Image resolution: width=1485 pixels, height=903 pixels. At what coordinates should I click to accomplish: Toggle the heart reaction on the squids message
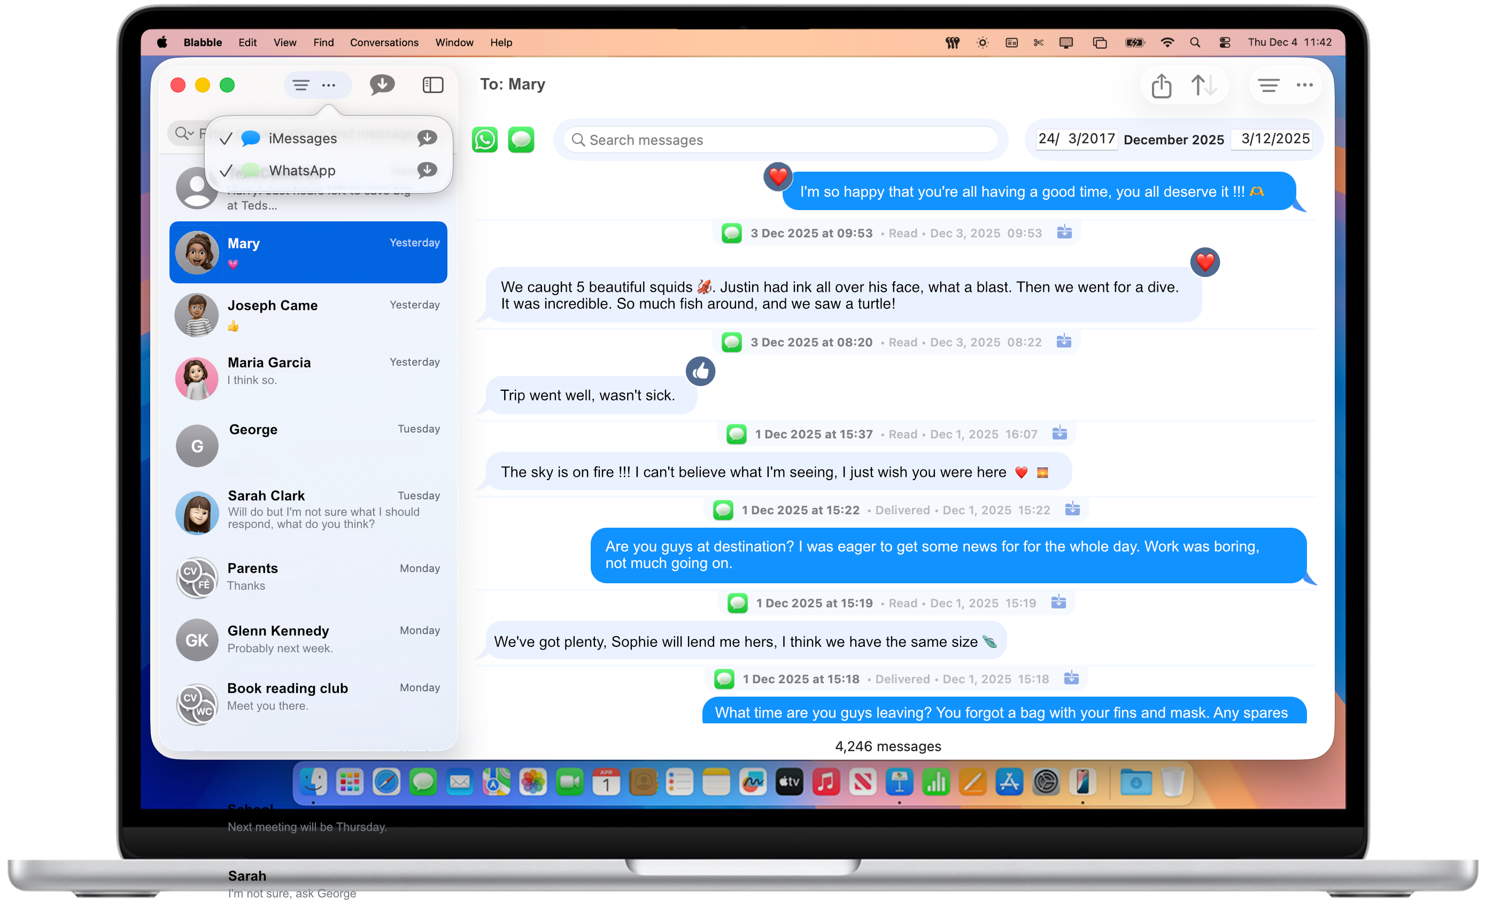click(1205, 262)
